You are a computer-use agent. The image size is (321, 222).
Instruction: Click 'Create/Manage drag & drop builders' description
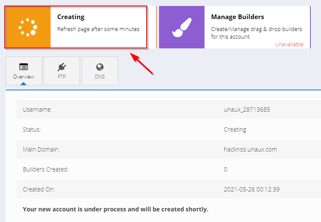coord(256,33)
